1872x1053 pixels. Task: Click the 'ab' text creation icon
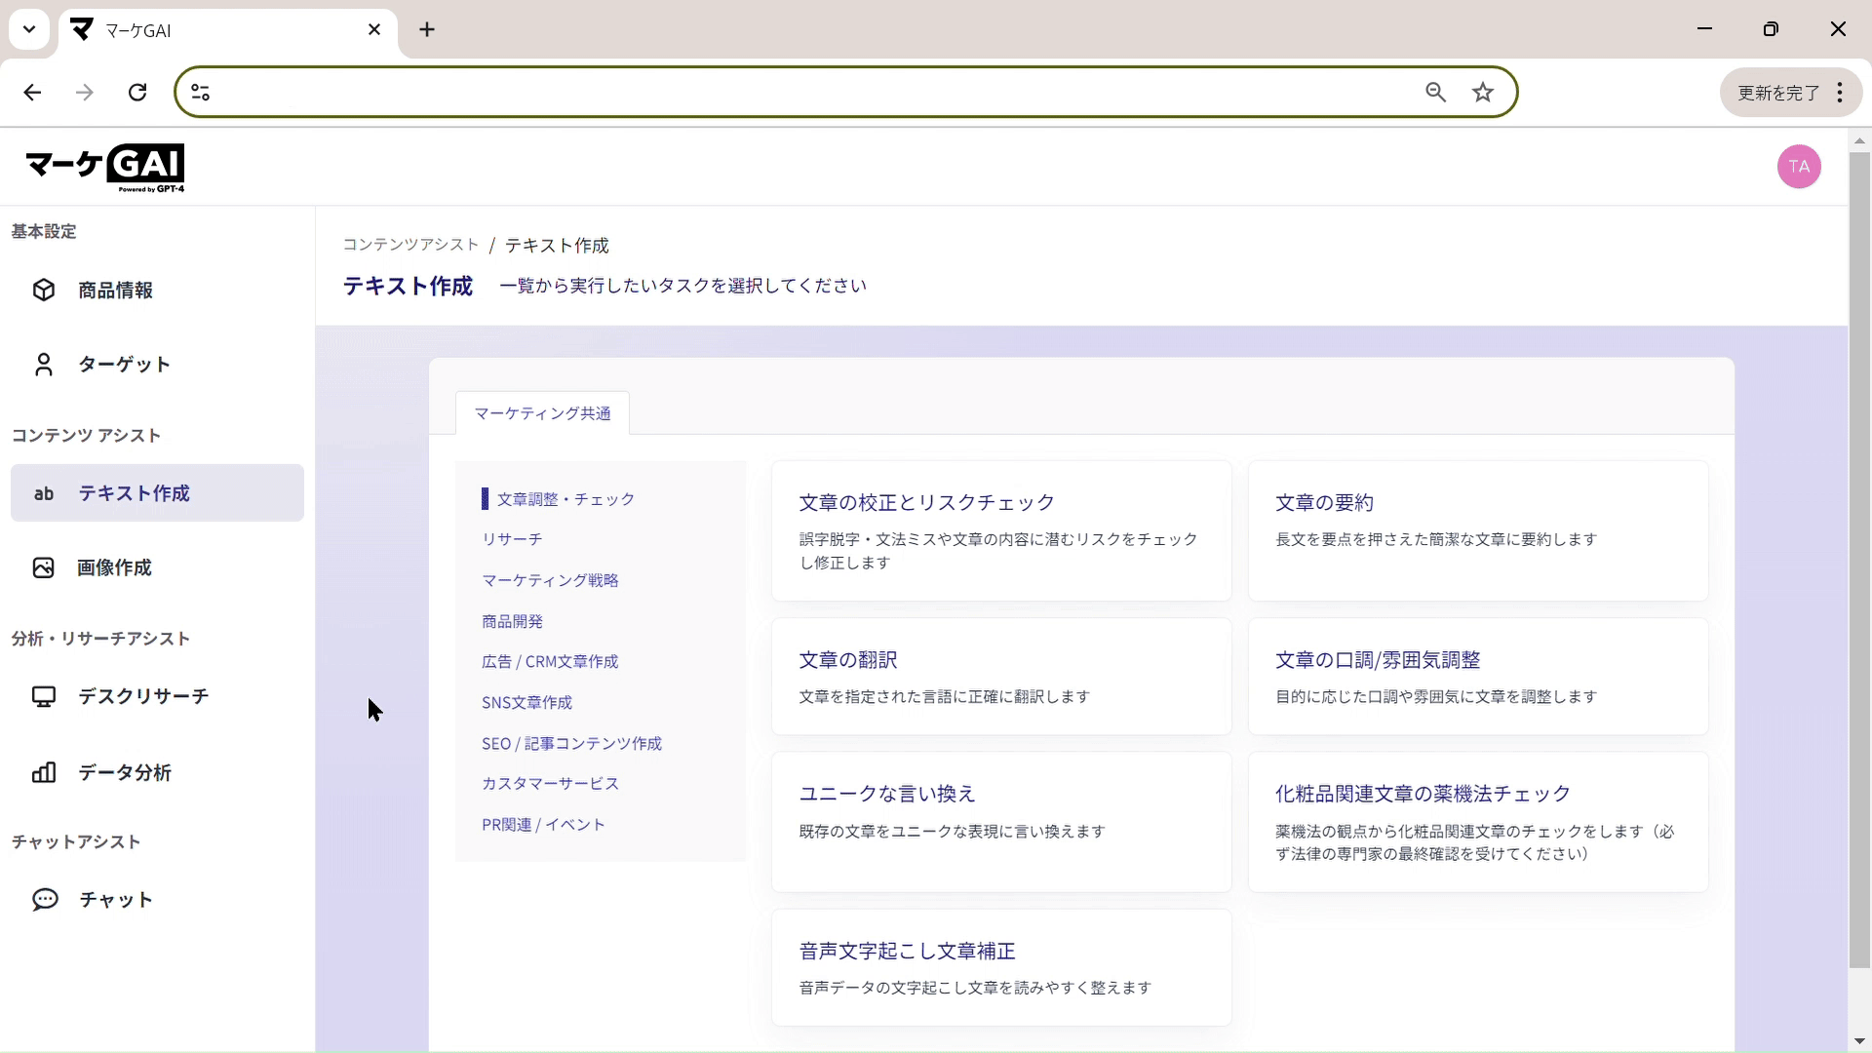click(x=43, y=493)
